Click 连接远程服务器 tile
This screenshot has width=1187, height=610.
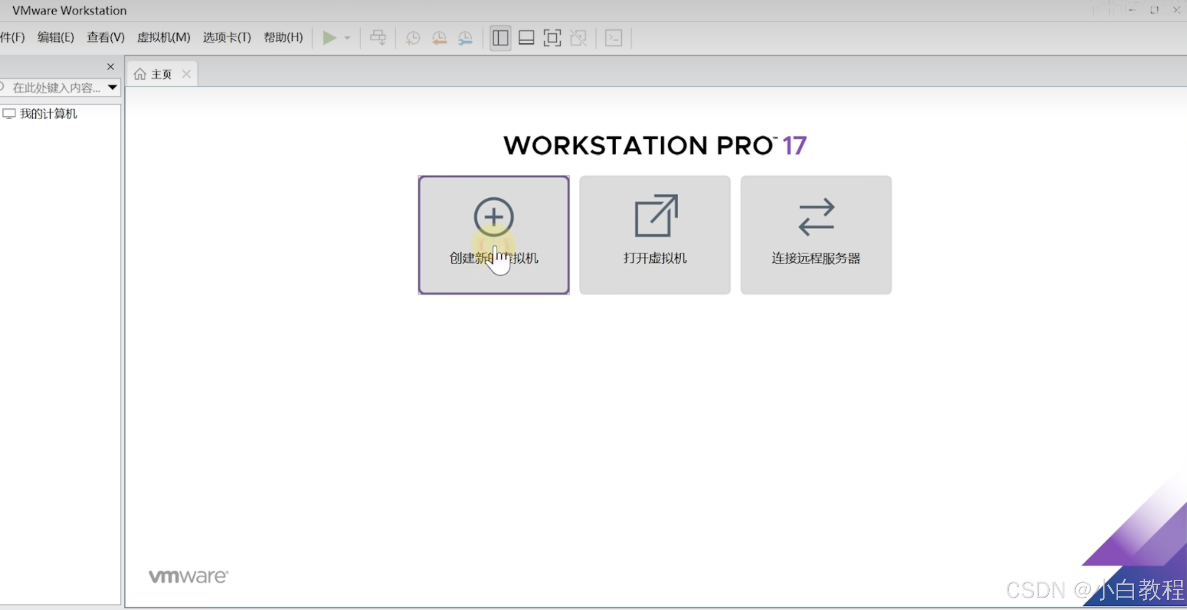(x=816, y=235)
